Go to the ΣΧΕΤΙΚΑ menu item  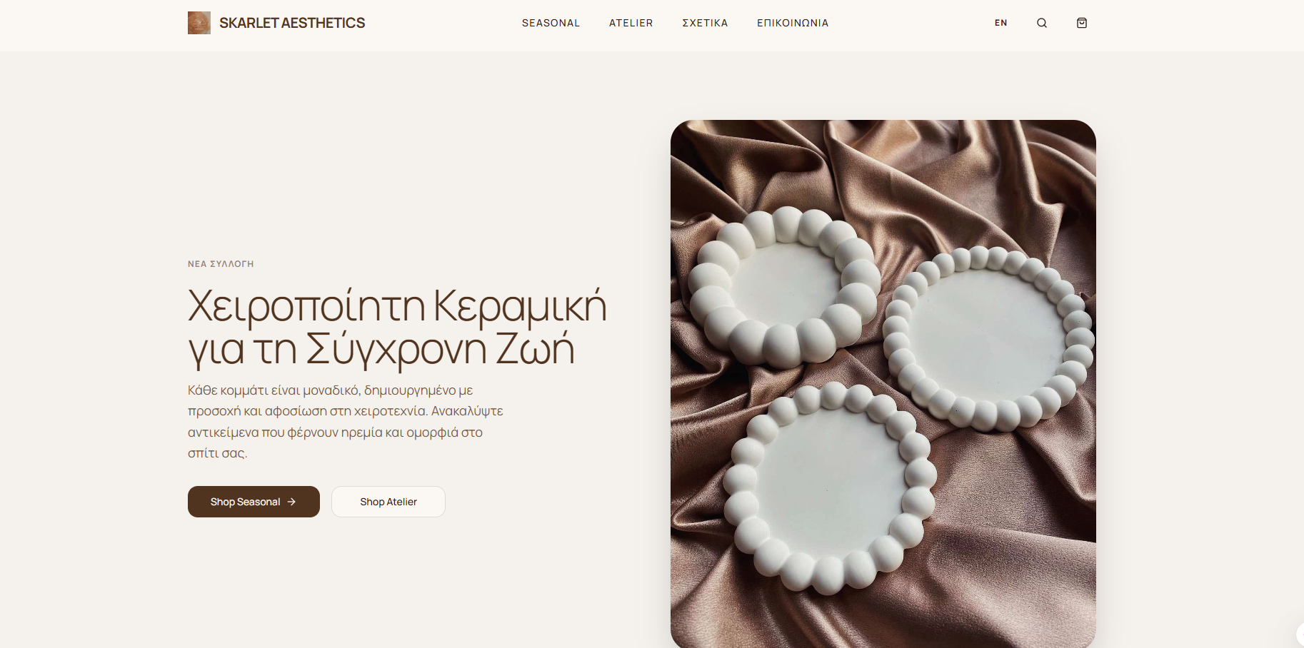[705, 23]
